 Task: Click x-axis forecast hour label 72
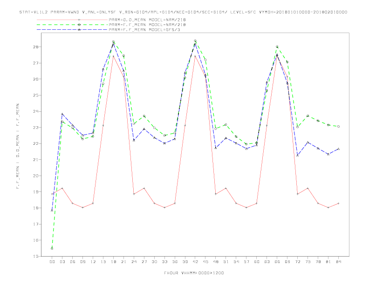pyautogui.click(x=298, y=262)
